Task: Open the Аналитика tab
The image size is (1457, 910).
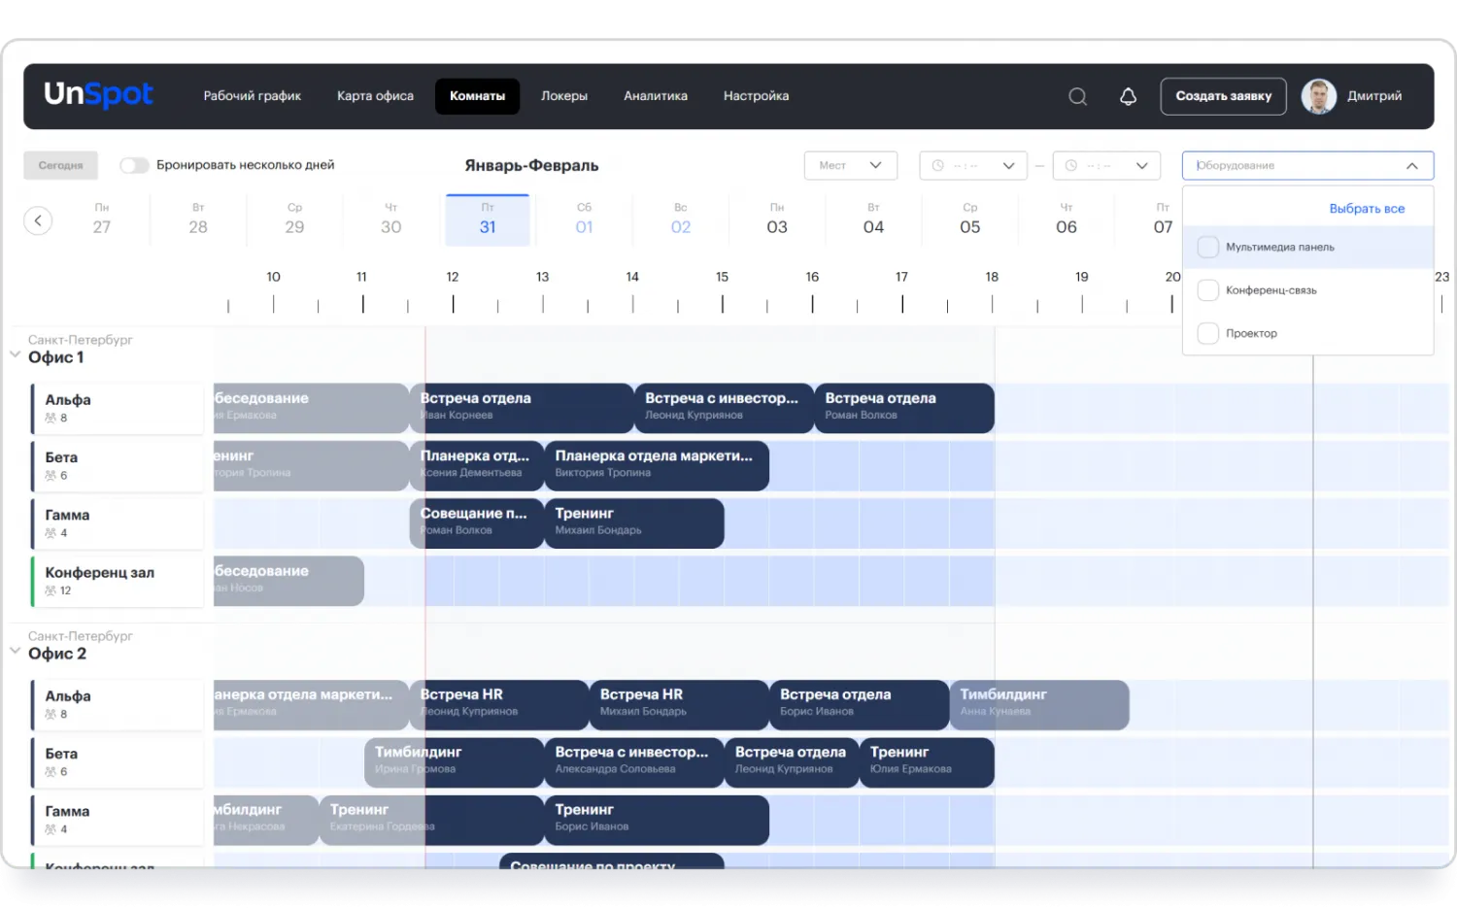Action: 655,96
